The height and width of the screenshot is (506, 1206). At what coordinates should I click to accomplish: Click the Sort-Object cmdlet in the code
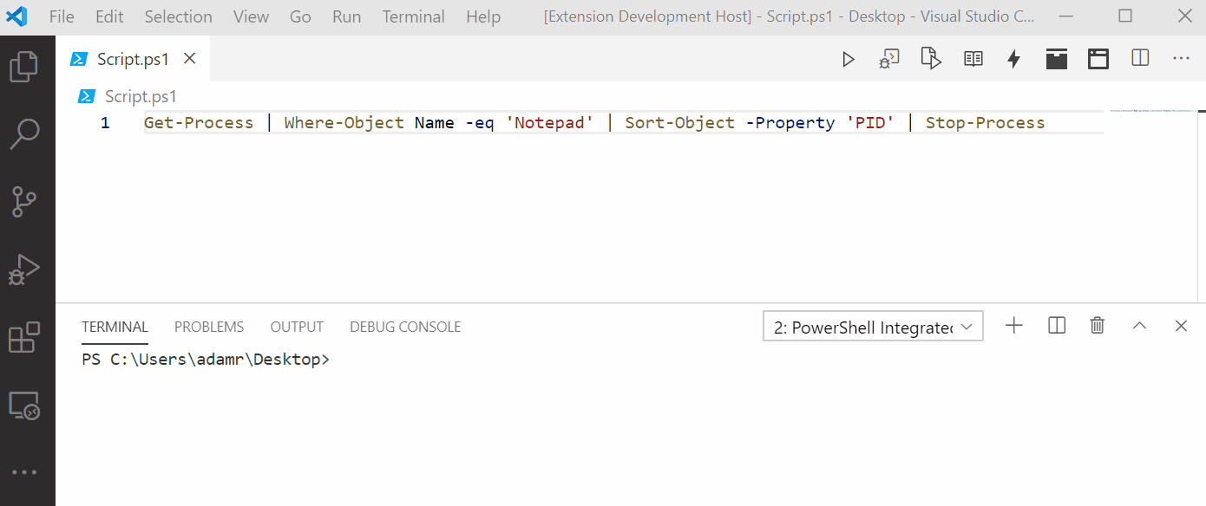point(680,123)
